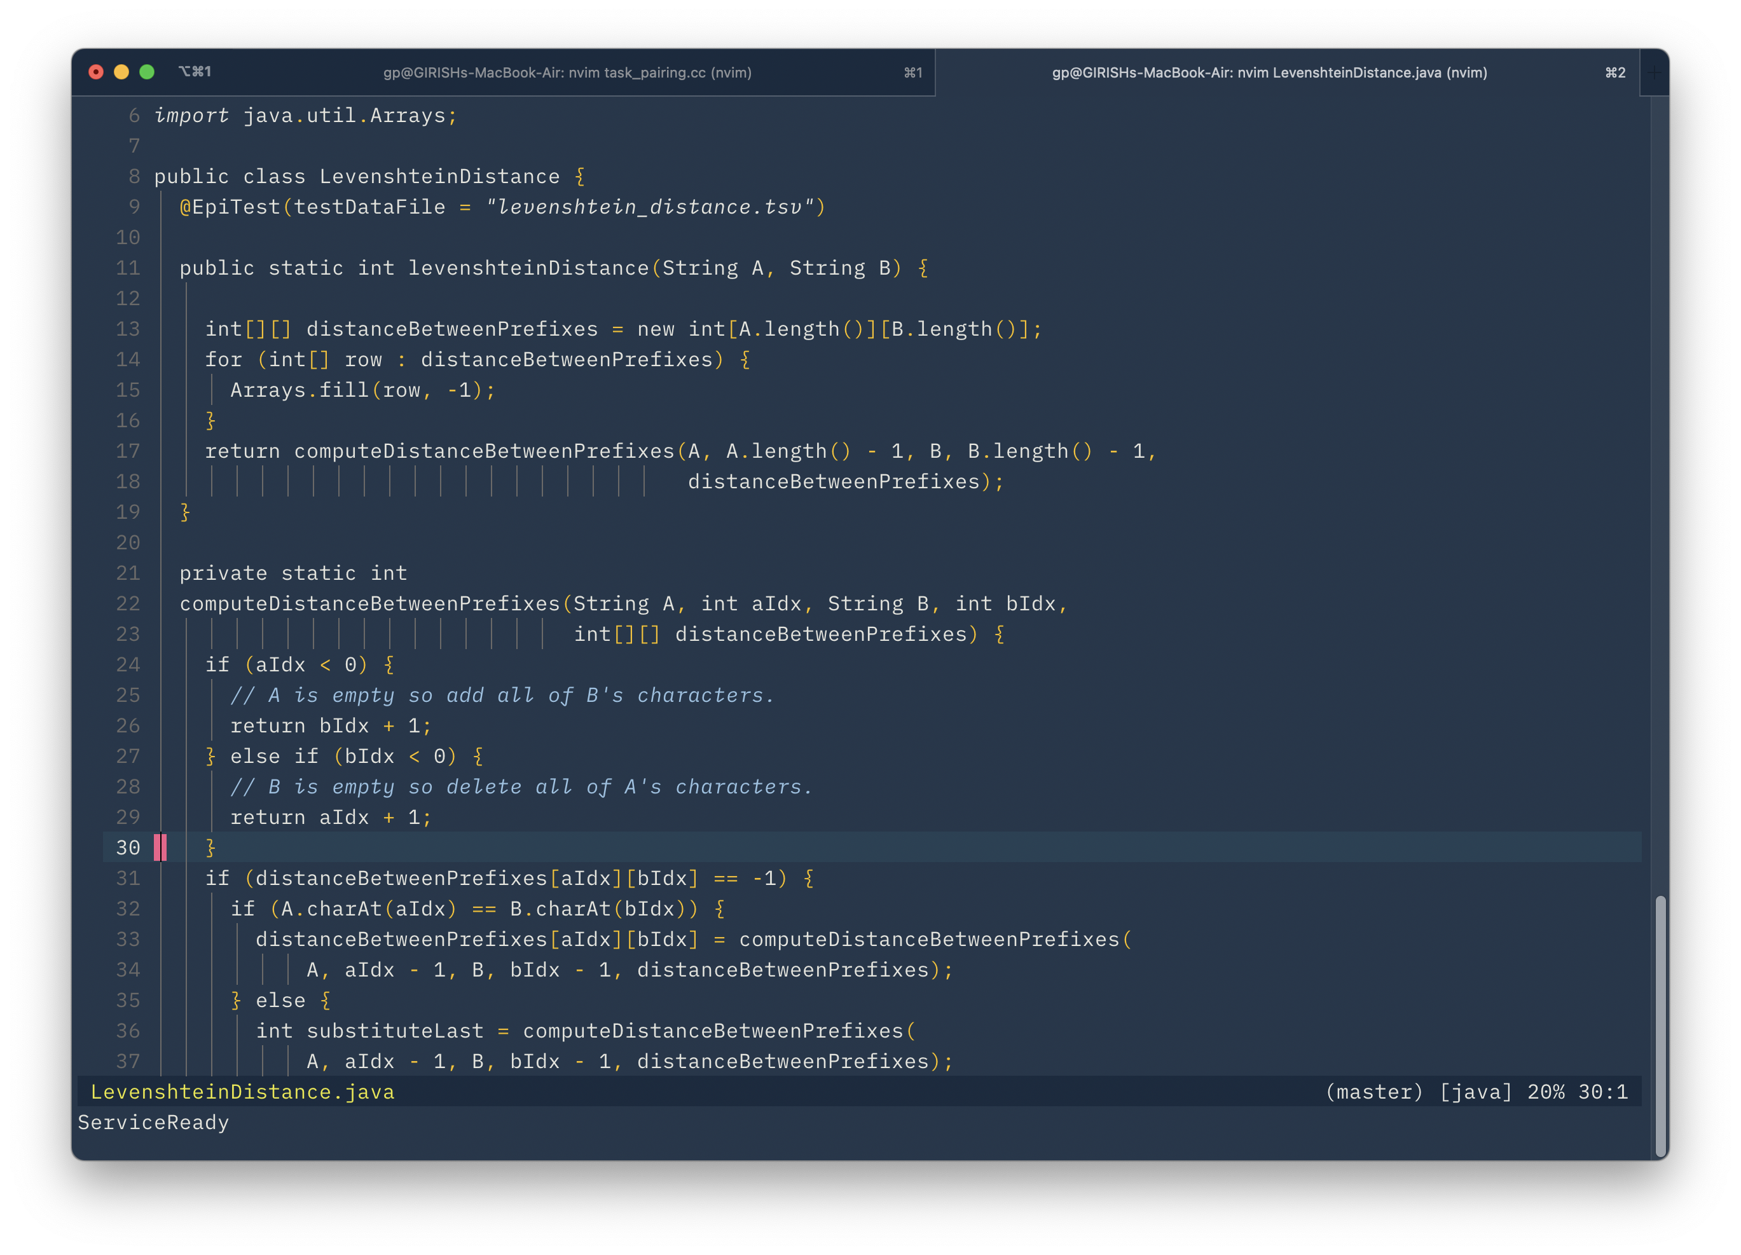
Task: Click the 20% scroll position indicator
Action: pyautogui.click(x=1545, y=1092)
